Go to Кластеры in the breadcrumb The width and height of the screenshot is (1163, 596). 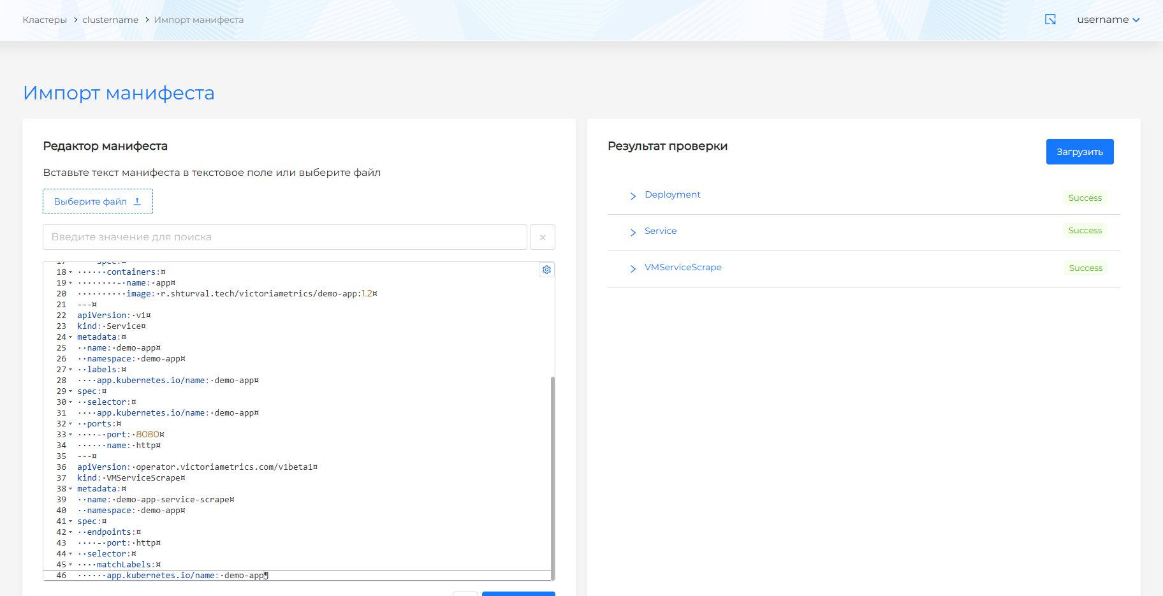(45, 20)
